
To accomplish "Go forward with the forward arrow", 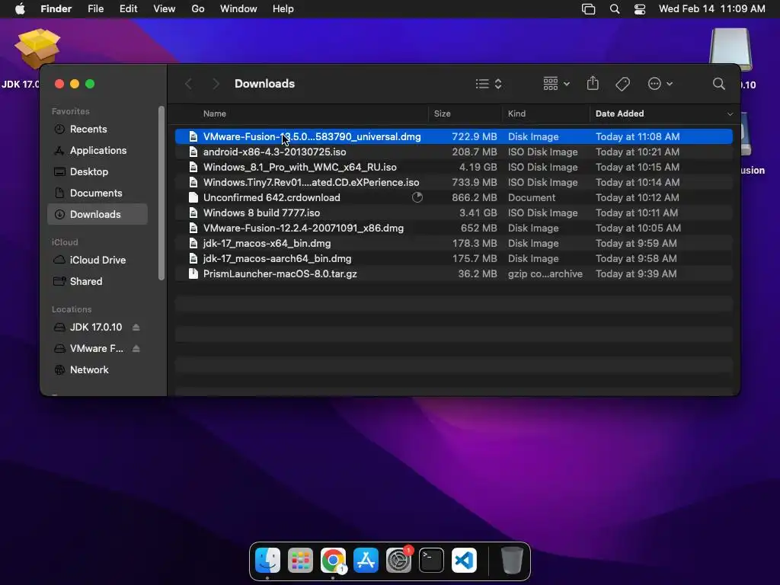I will coord(216,84).
